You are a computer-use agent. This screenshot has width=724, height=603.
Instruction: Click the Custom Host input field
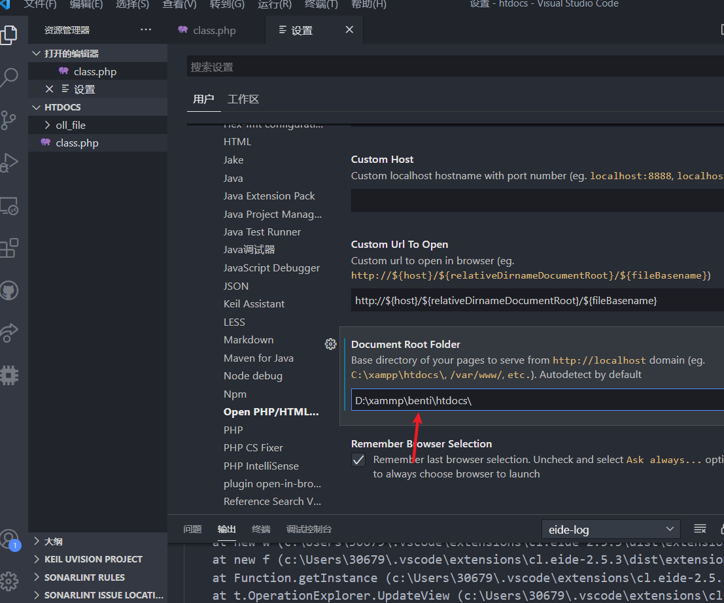(538, 200)
